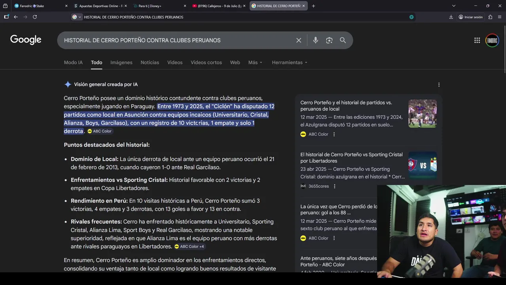Click 'Visión general creada por IA' label
This screenshot has width=506, height=285.
tap(106, 84)
